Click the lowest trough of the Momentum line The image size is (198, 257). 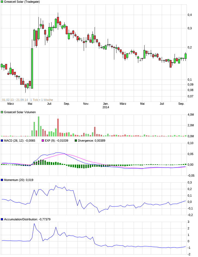[99, 212]
